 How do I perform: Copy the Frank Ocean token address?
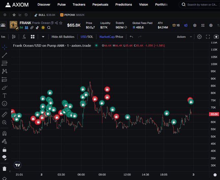[52, 23]
